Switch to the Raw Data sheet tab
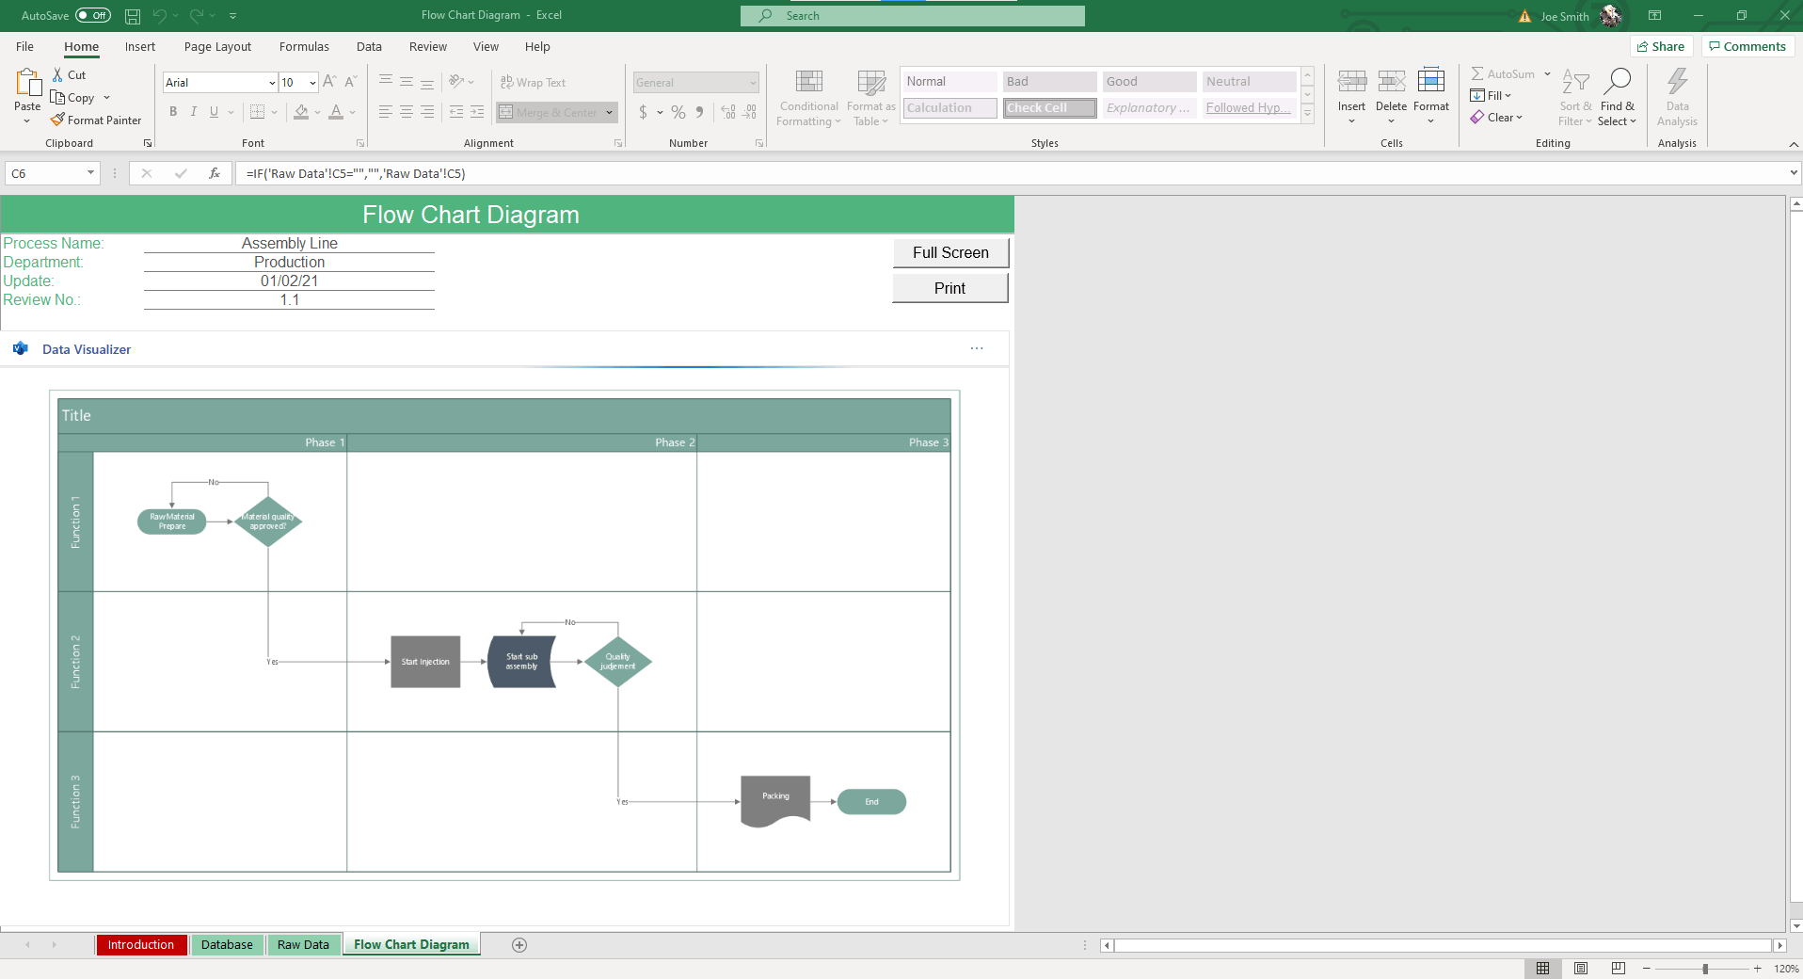Screen dimensions: 1803x979 coord(303,945)
